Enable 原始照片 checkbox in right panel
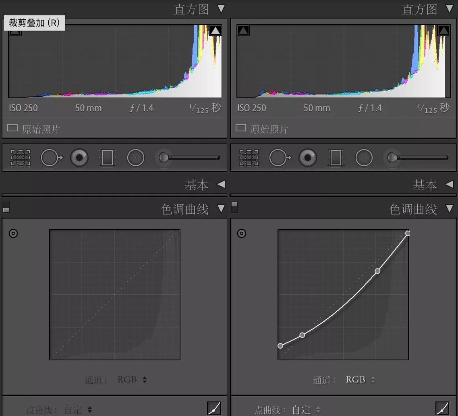 point(241,128)
